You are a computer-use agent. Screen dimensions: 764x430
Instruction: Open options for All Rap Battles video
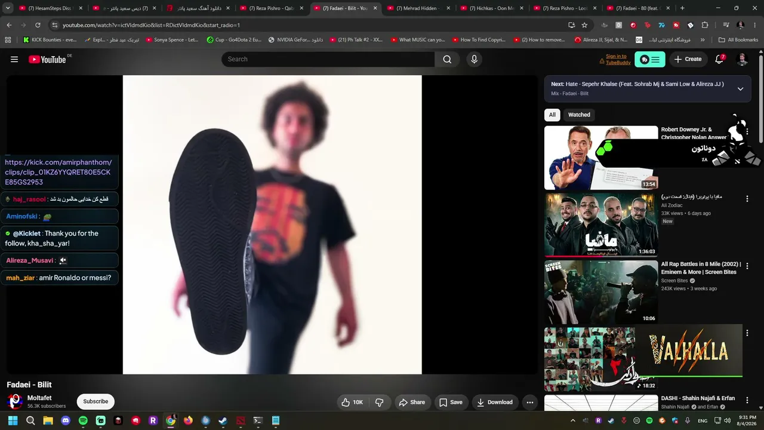[747, 266]
